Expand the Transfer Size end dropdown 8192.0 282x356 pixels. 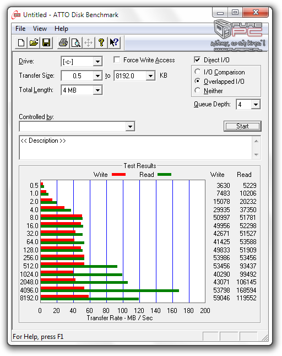click(151, 75)
